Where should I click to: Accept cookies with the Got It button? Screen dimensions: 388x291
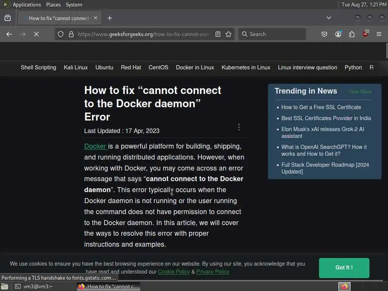pos(344,268)
